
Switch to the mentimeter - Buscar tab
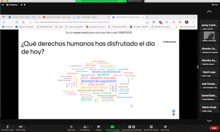coord(93,17)
